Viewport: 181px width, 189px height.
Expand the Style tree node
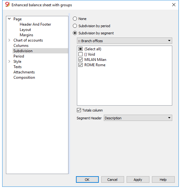click(x=9, y=61)
